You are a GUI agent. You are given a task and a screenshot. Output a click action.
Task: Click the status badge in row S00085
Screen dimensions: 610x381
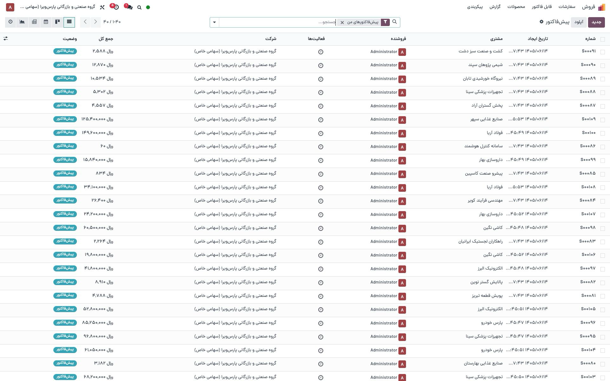click(x=65, y=173)
